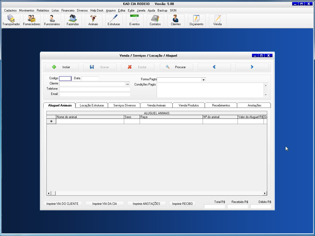The height and width of the screenshot is (236, 315).
Task: Open the Diversos menu
Action: 82,10
